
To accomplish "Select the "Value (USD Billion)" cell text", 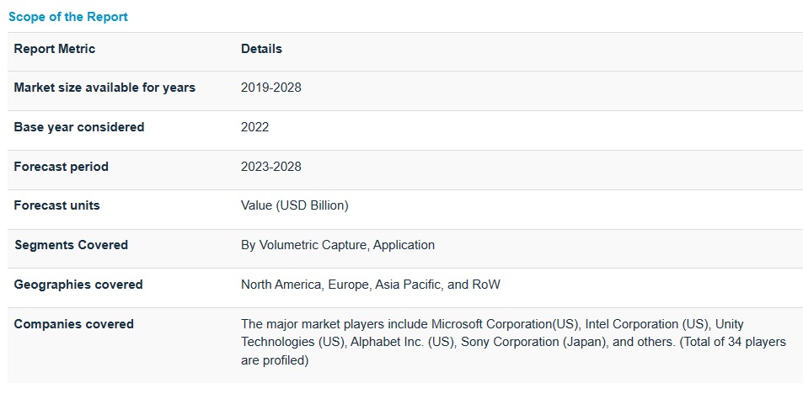I will tap(294, 205).
